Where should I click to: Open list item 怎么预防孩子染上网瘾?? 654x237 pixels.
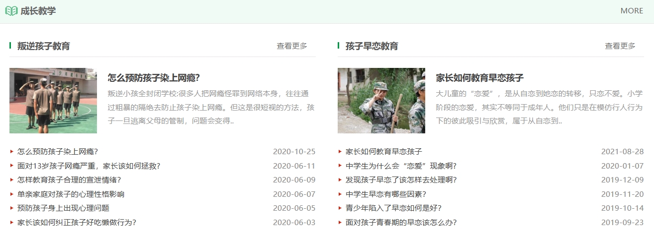click(x=58, y=152)
